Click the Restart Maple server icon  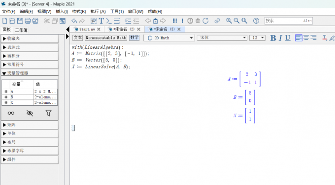(x=205, y=21)
